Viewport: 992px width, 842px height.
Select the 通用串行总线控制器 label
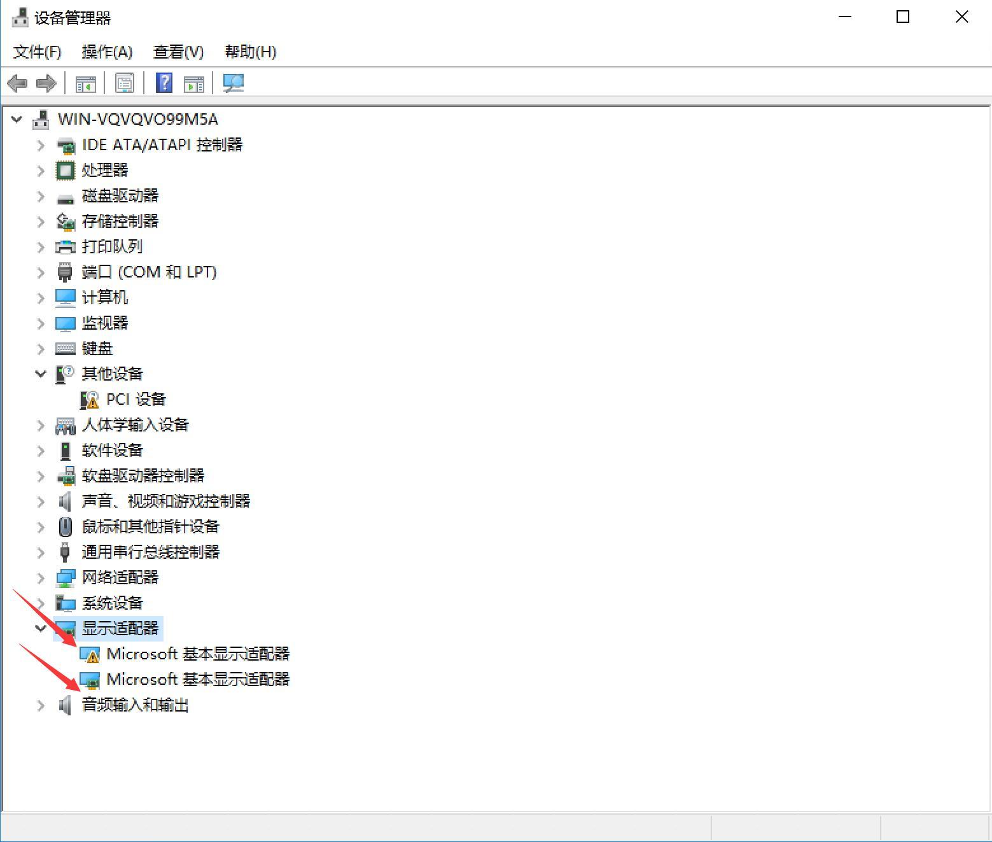pyautogui.click(x=151, y=552)
